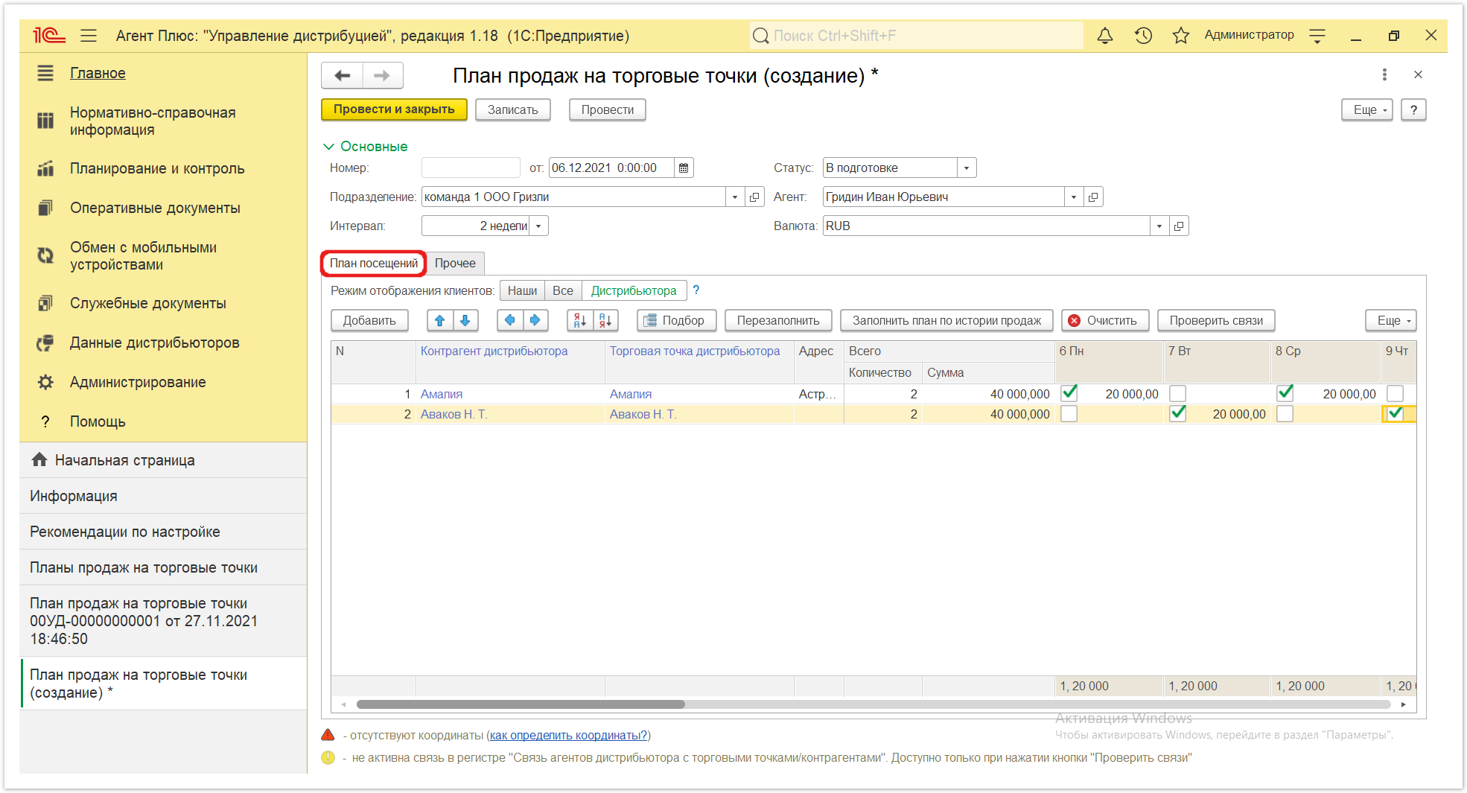The image size is (1467, 793).
Task: Open Валюта dropdown arrow
Action: coord(1159,226)
